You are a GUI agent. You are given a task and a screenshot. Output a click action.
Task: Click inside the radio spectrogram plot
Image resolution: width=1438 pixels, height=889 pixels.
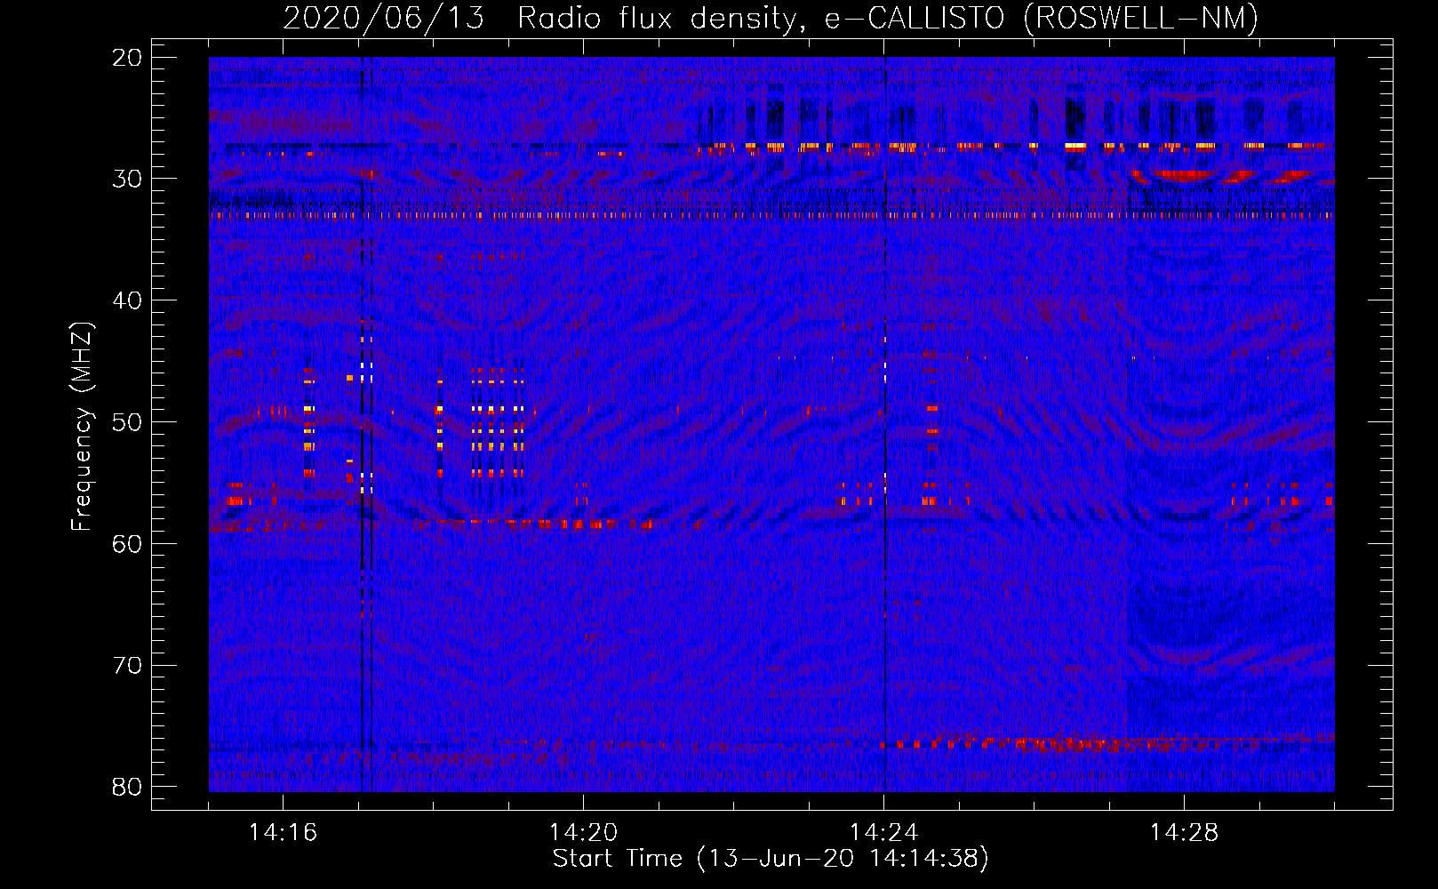[771, 424]
